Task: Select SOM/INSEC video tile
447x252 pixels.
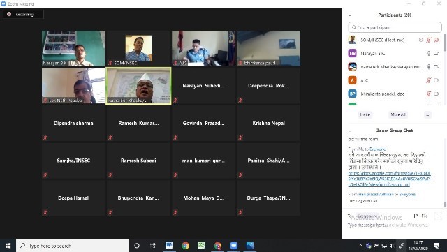Action: (138, 48)
